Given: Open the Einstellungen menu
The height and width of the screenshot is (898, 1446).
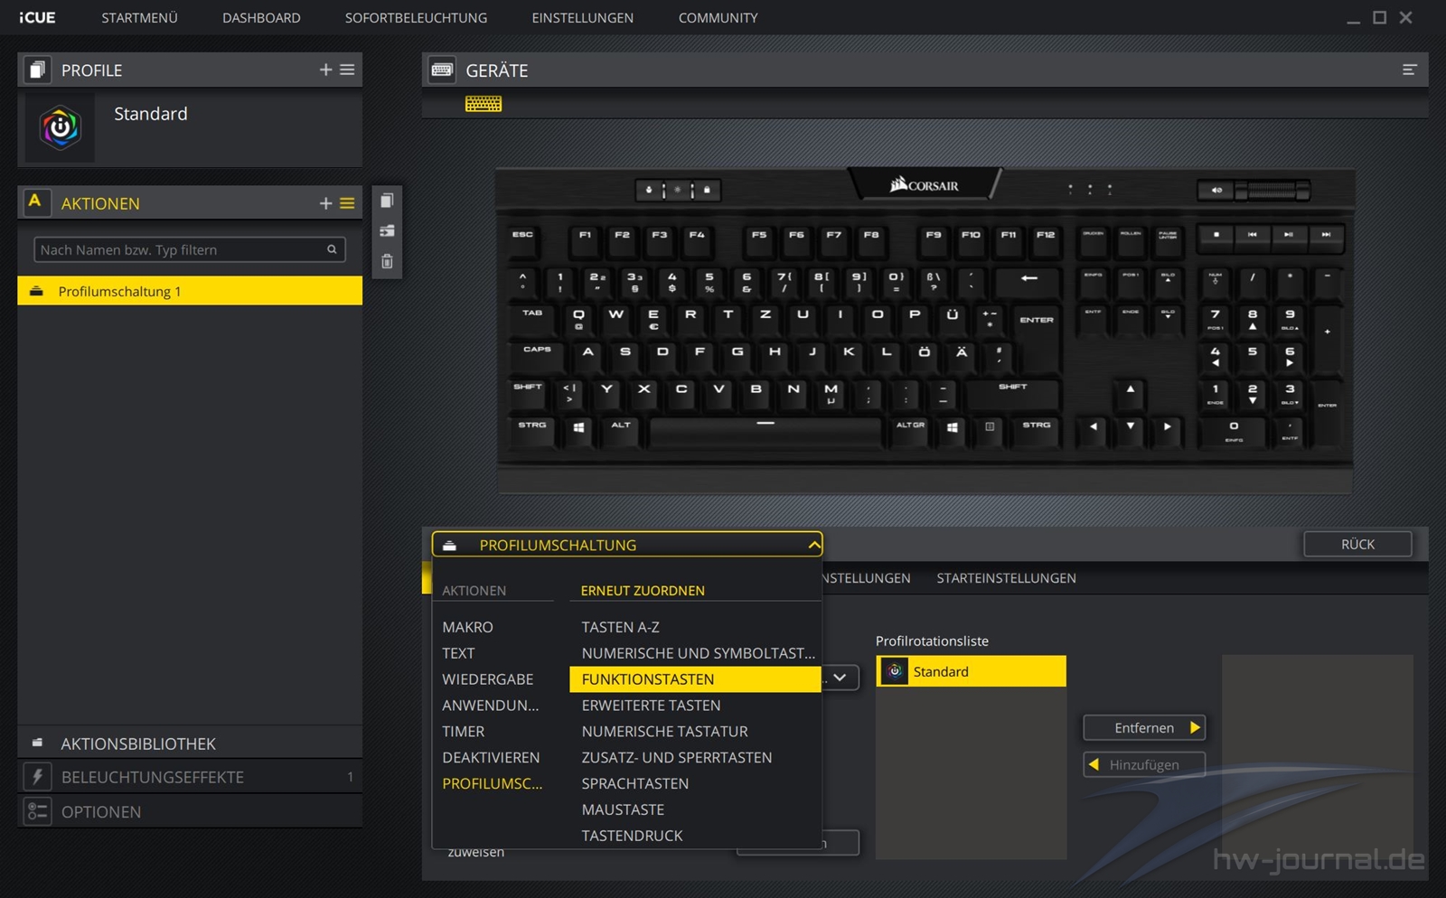Looking at the screenshot, I should 582,18.
